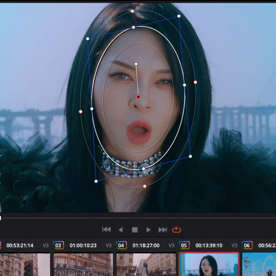Select the red softness handle at the window's bottom
276x276 pixels.
(x=145, y=186)
